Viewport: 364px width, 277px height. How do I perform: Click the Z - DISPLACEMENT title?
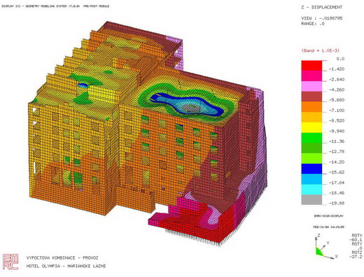[x=322, y=7]
